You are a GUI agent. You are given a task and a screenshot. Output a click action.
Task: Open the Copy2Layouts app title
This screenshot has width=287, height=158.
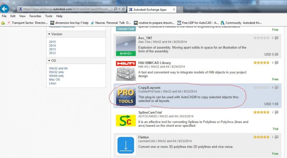pyautogui.click(x=149, y=88)
